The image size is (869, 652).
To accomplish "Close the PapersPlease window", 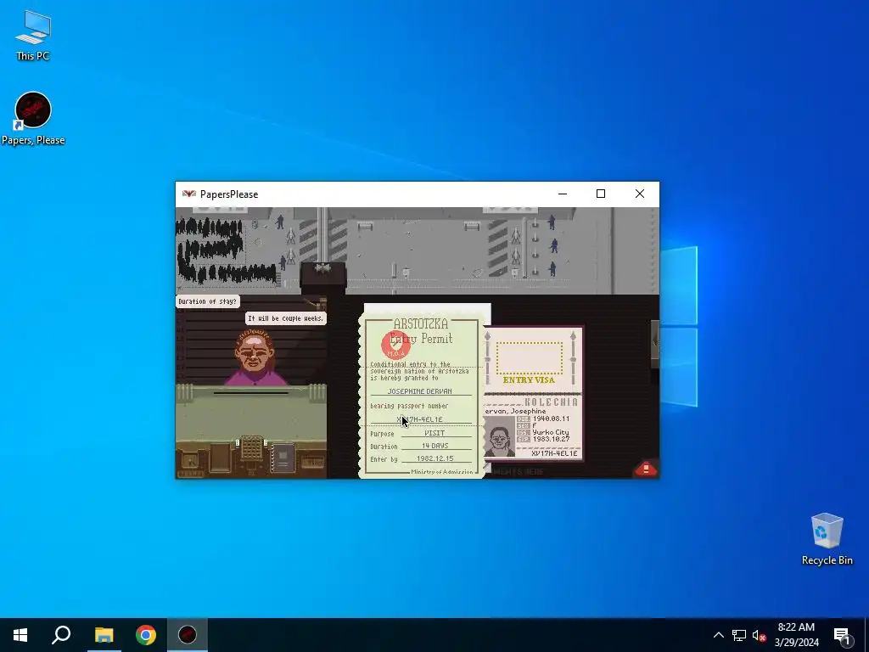I will [x=640, y=194].
